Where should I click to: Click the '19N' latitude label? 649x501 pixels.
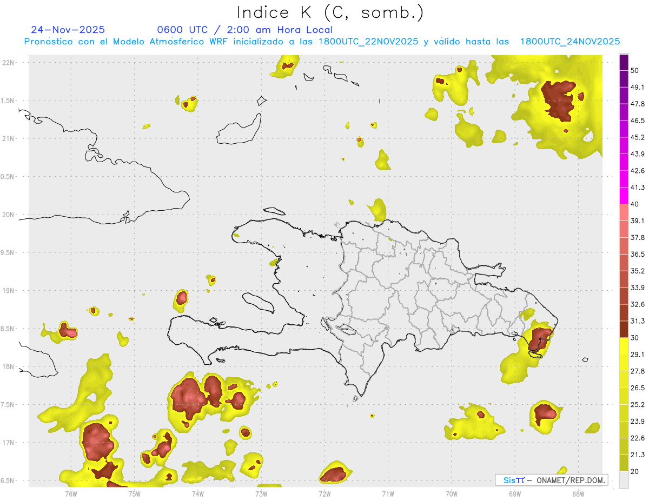point(8,291)
